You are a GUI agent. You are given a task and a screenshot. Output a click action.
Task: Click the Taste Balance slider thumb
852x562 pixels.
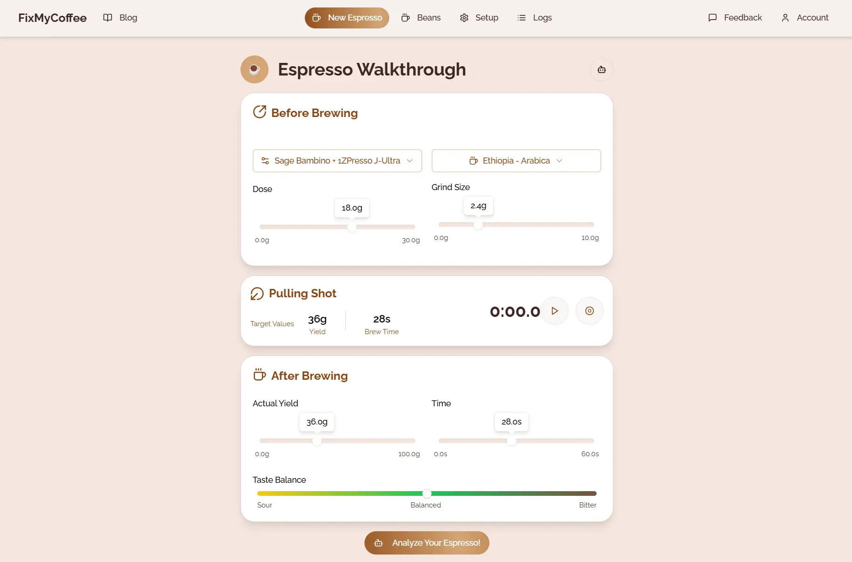pyautogui.click(x=427, y=493)
